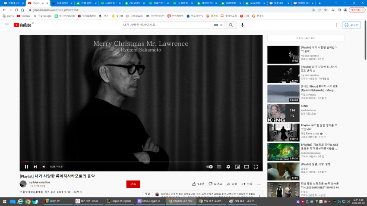367x206 pixels.
Task: Open the 37:01 playlist thumbnail
Action: point(283,172)
